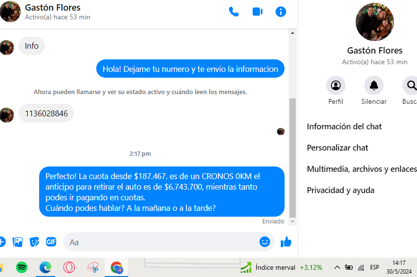Send a thumbs-up like
Screen dimensions: 417x277
click(x=286, y=242)
